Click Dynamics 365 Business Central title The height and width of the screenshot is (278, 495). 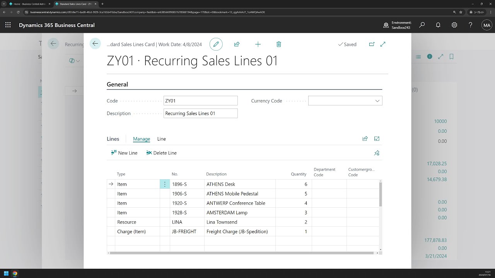[x=57, y=25]
